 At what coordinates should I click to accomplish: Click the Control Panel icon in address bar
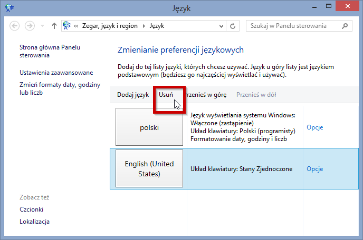(x=67, y=26)
